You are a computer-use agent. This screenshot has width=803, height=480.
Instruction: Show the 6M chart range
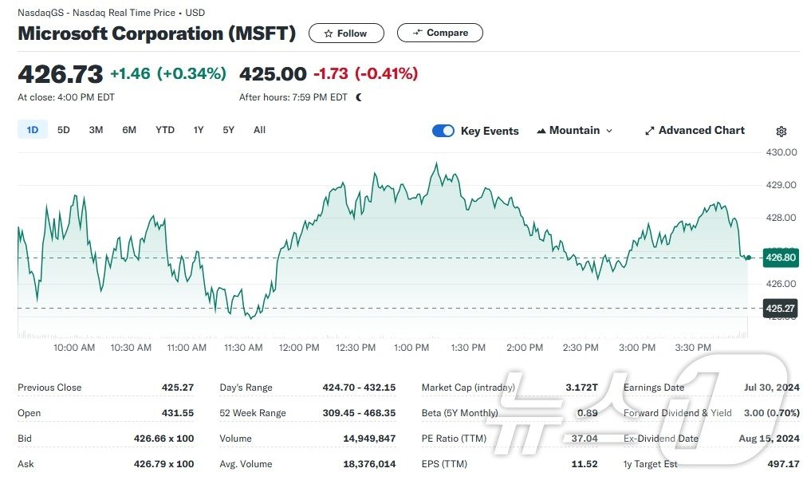point(129,130)
